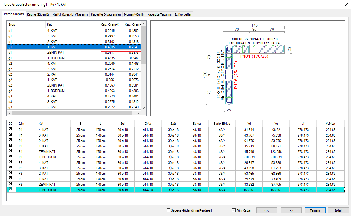Select group row g3 3. KAT

click(x=74, y=101)
